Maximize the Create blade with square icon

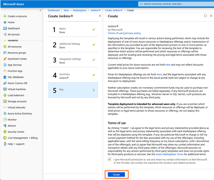click(205, 16)
